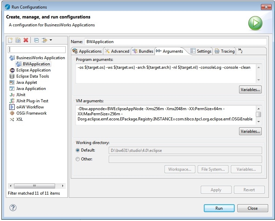This screenshot has height=221, width=275.
Task: Click the Run button
Action: tap(219, 208)
